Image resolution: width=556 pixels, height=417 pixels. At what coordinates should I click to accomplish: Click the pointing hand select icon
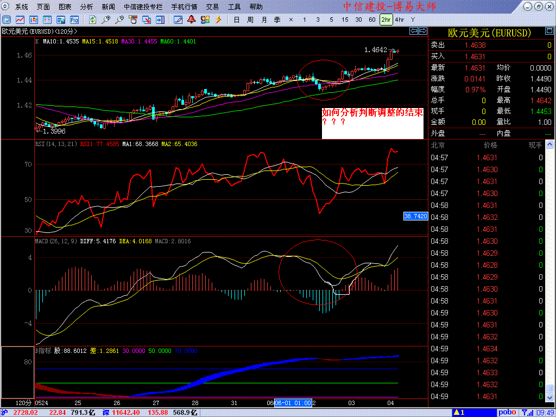tap(133, 20)
